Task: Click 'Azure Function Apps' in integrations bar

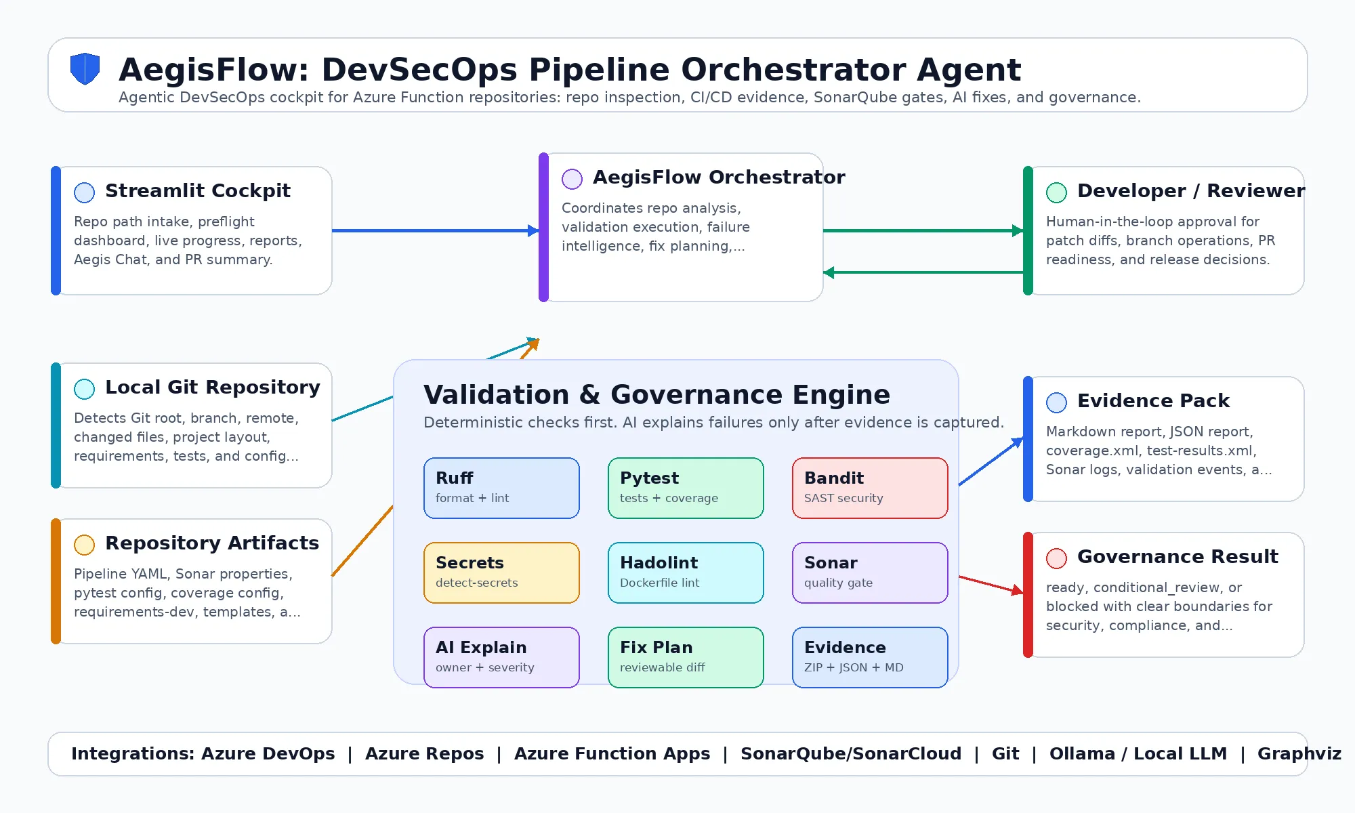Action: [x=612, y=754]
